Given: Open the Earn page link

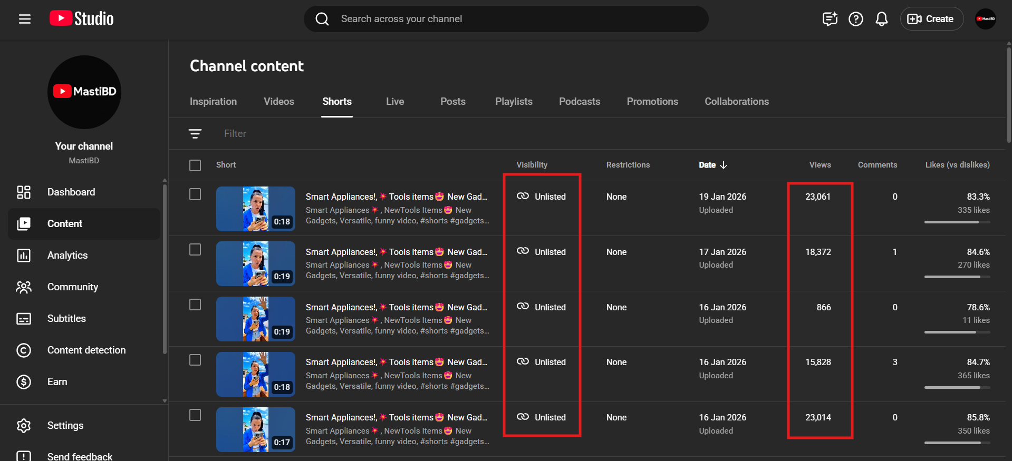Looking at the screenshot, I should click(57, 382).
